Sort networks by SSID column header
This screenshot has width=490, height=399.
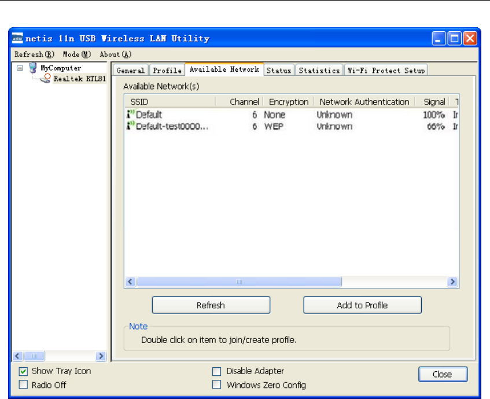[170, 102]
